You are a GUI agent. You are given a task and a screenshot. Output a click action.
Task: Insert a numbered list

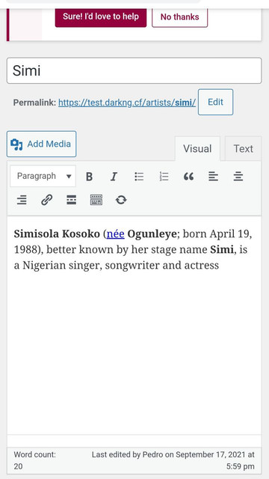point(164,177)
